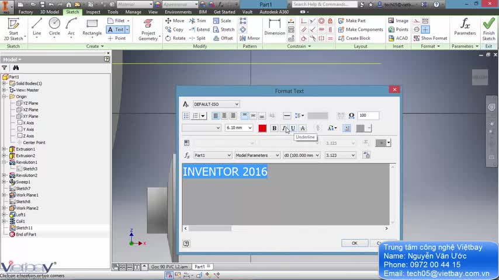Viewport: 499px width, 280px height.
Task: Toggle Underline formatting
Action: [x=293, y=128]
